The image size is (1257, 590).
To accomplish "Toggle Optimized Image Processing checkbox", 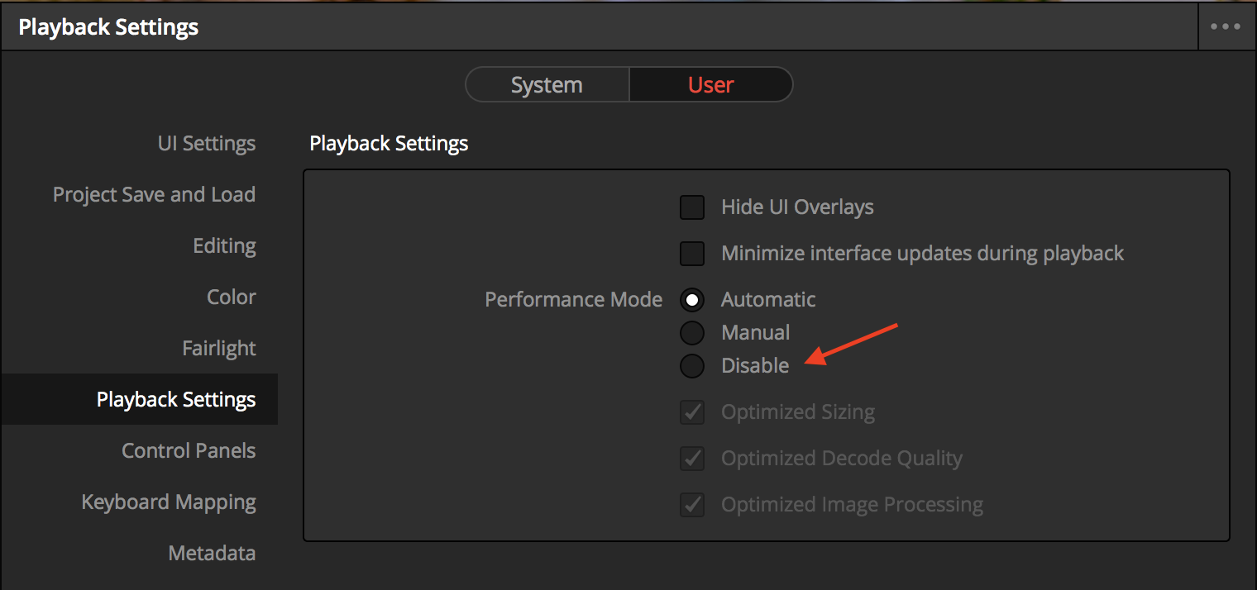I will [692, 505].
